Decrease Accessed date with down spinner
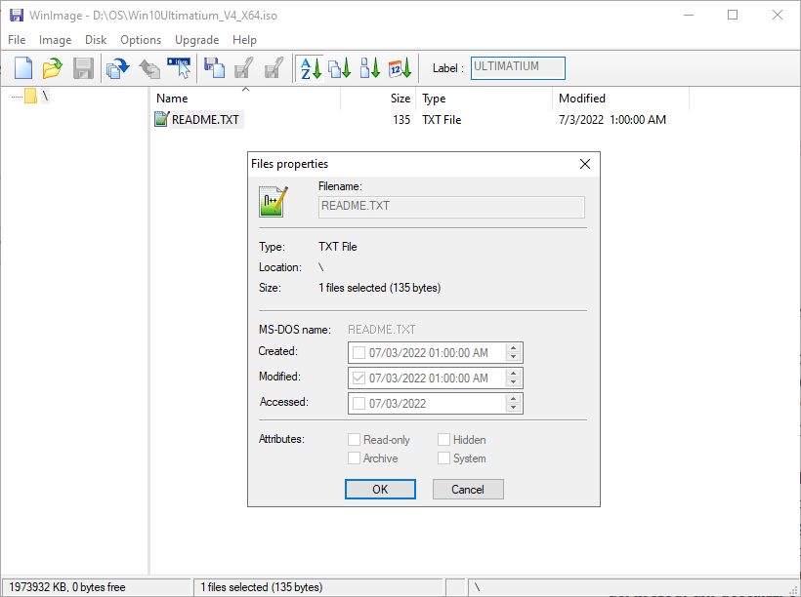Viewport: 801px width, 597px height. (514, 408)
